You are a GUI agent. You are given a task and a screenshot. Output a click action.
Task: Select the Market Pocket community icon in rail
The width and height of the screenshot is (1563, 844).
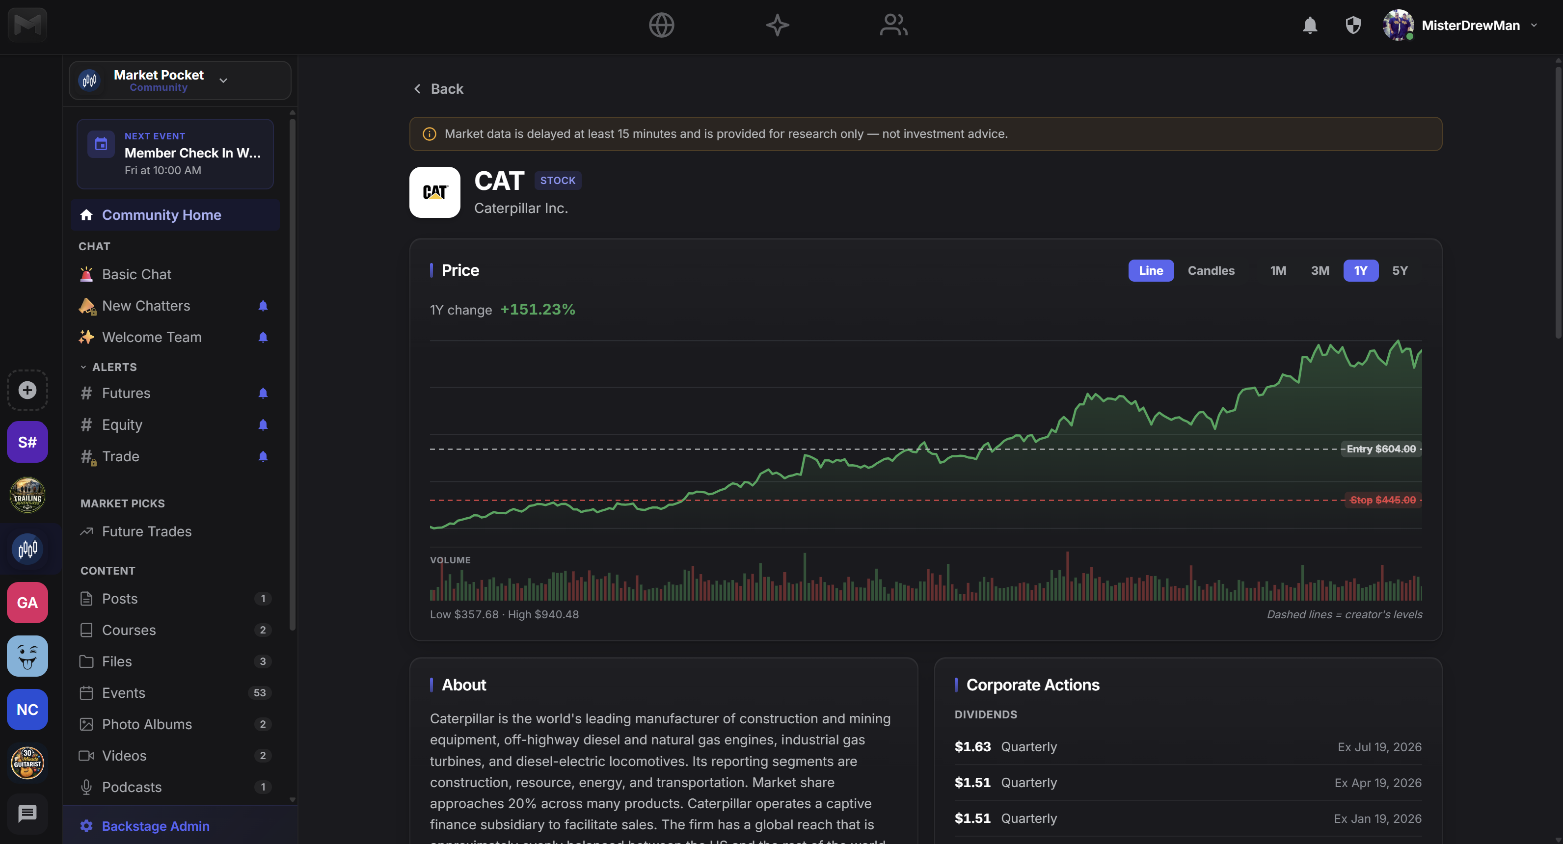(x=27, y=549)
